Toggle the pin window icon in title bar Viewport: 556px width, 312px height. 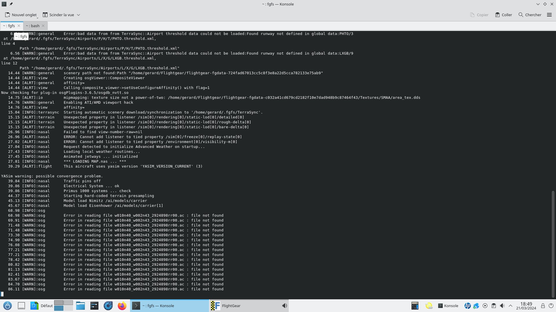point(11,4)
